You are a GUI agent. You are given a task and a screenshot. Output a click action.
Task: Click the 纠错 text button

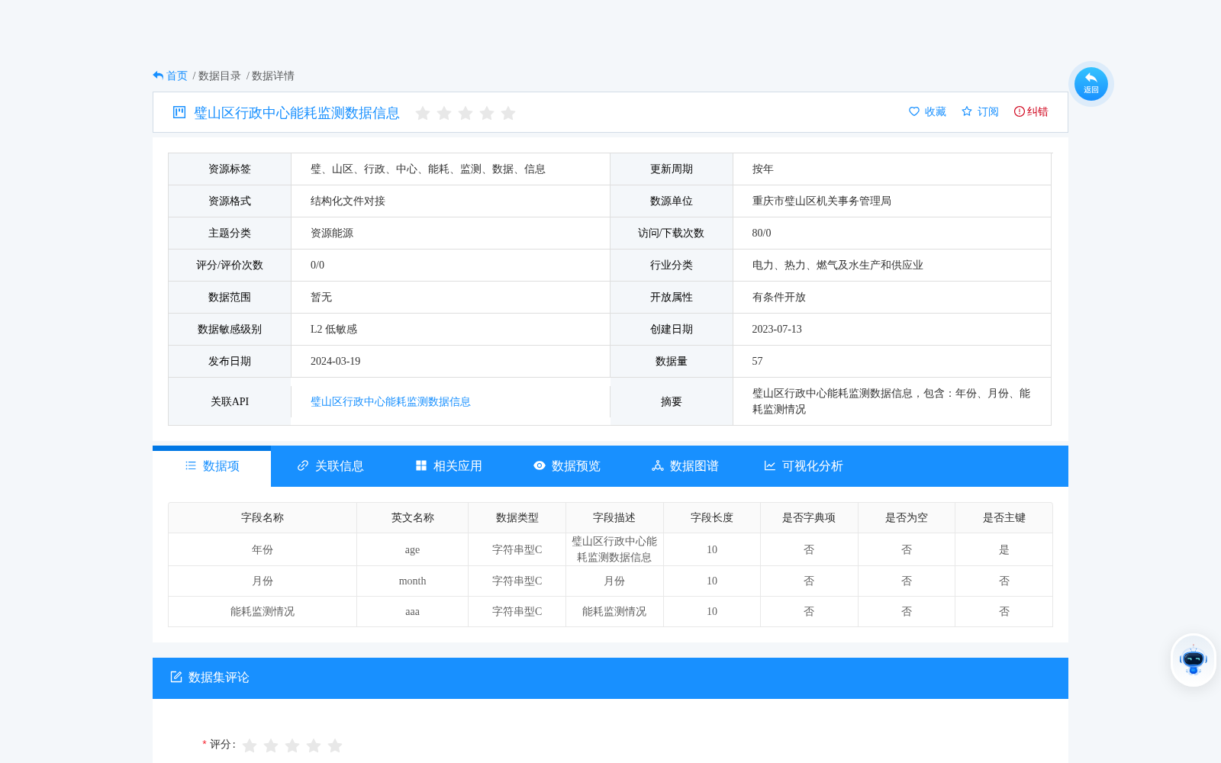point(1038,111)
